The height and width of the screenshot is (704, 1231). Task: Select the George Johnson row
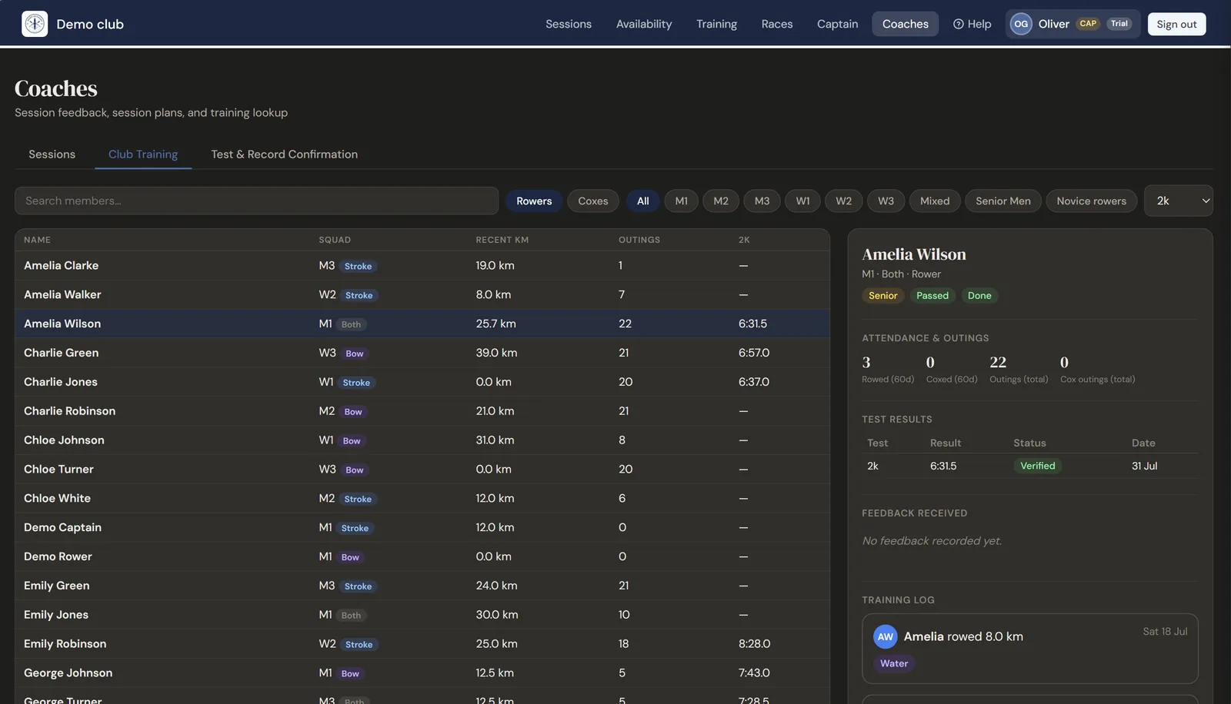tap(422, 673)
